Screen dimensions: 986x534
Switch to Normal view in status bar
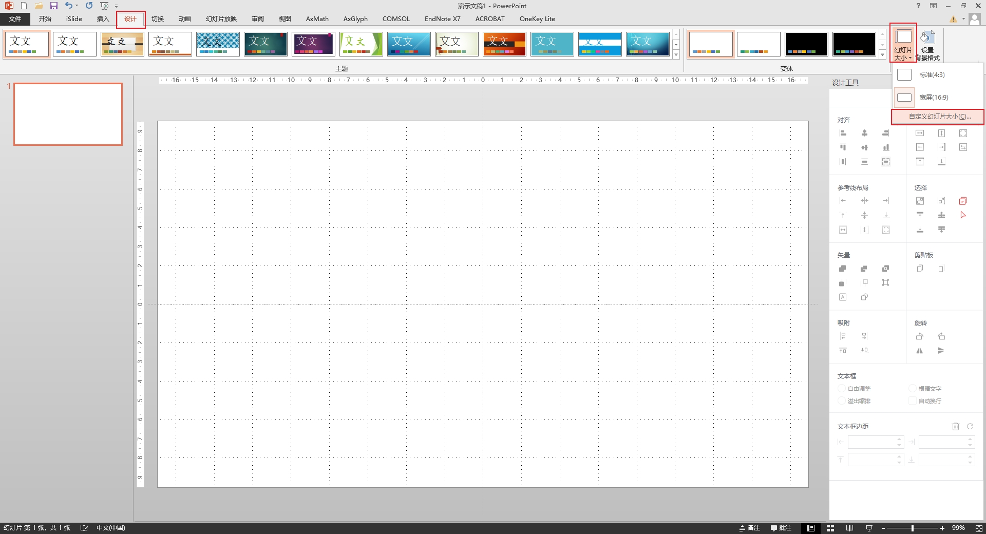click(x=811, y=528)
